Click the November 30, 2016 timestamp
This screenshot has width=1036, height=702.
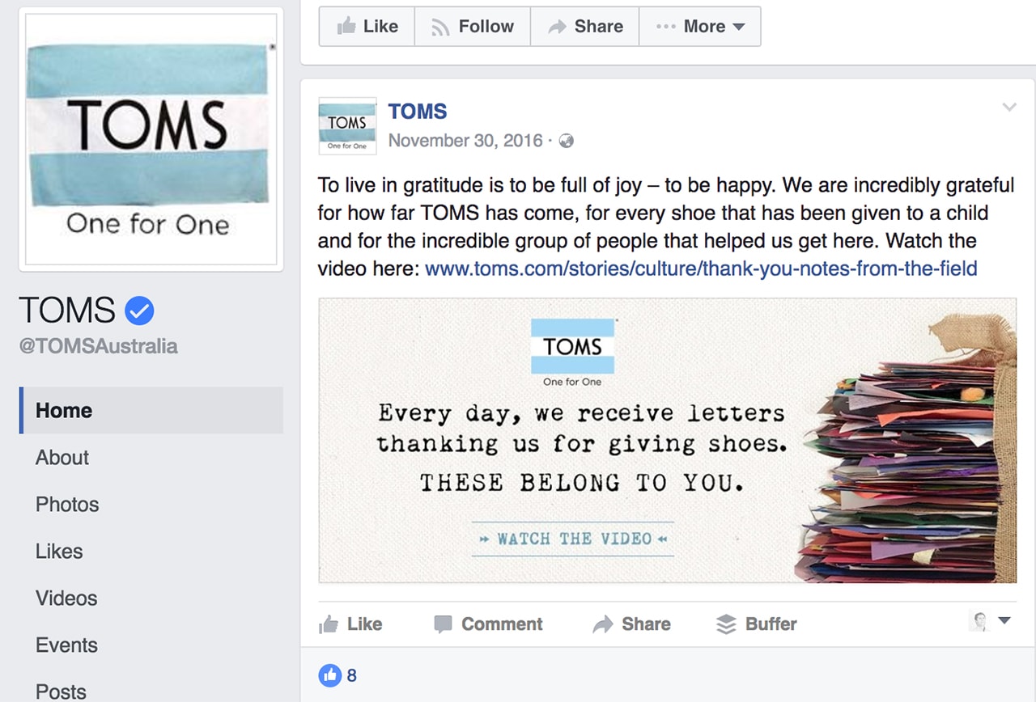pyautogui.click(x=465, y=141)
